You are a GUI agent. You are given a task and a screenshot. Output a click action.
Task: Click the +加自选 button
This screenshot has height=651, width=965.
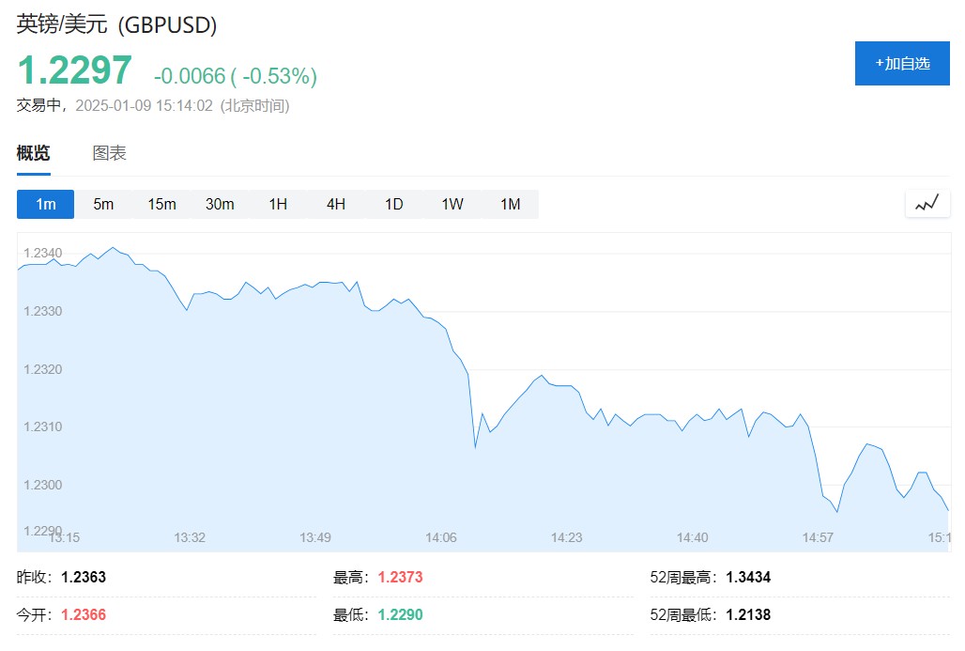click(x=902, y=64)
